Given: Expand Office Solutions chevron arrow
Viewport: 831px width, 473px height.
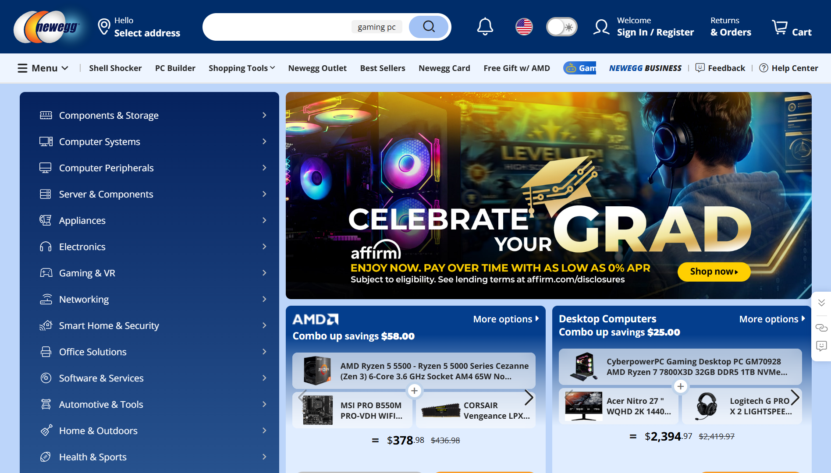Looking at the screenshot, I should (x=264, y=352).
